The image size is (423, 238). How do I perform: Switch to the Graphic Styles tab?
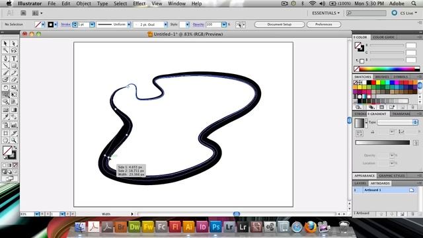point(392,176)
